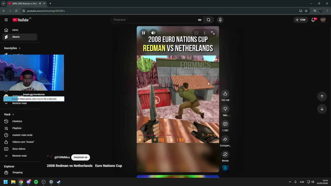
Task: Open the Chrome three-dot menu
Action: tap(327, 11)
